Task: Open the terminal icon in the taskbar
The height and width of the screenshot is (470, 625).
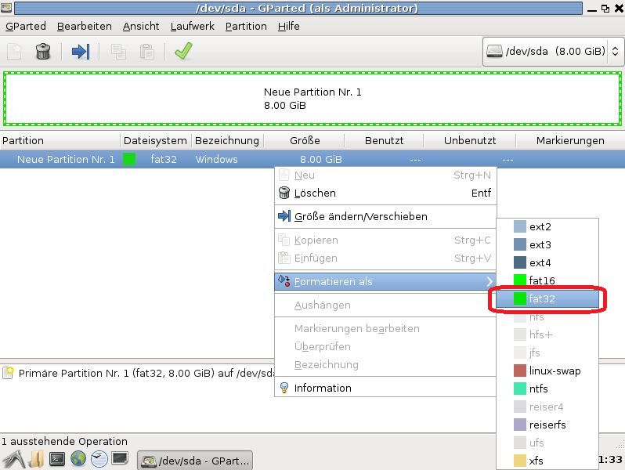Action: coord(56,459)
